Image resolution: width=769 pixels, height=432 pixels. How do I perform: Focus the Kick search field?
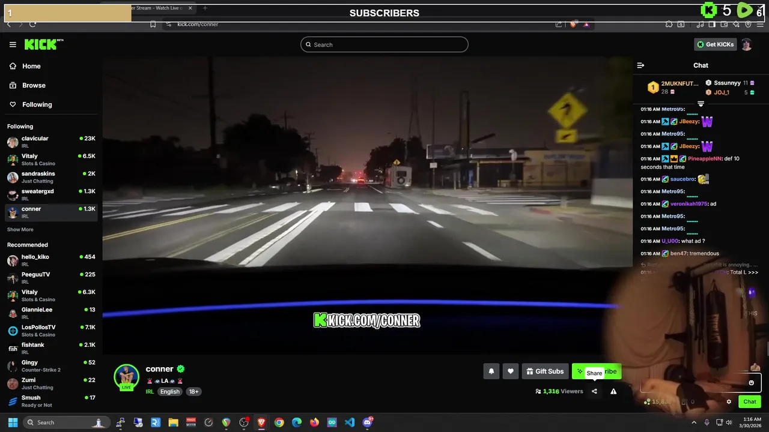[384, 44]
